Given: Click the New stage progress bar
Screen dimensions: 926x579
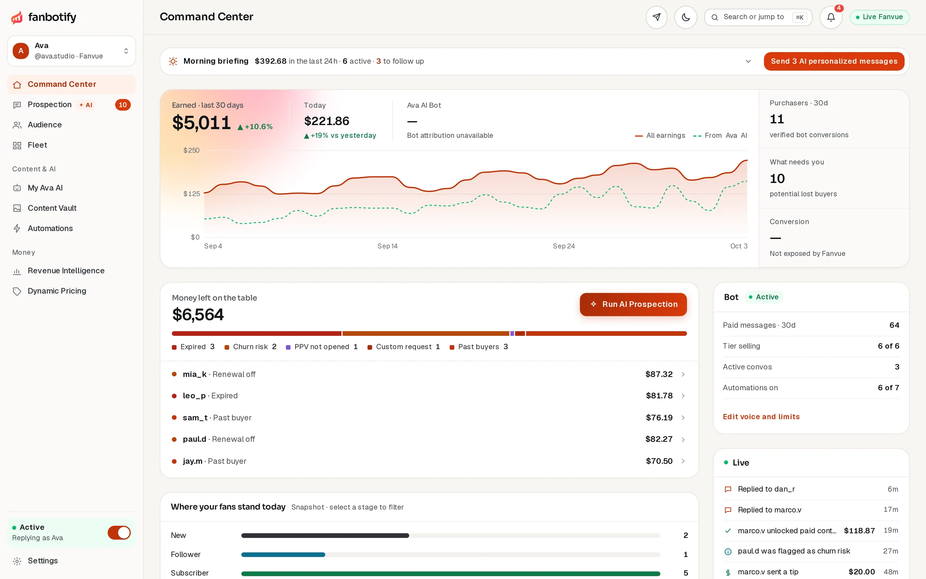Looking at the screenshot, I should tap(450, 536).
